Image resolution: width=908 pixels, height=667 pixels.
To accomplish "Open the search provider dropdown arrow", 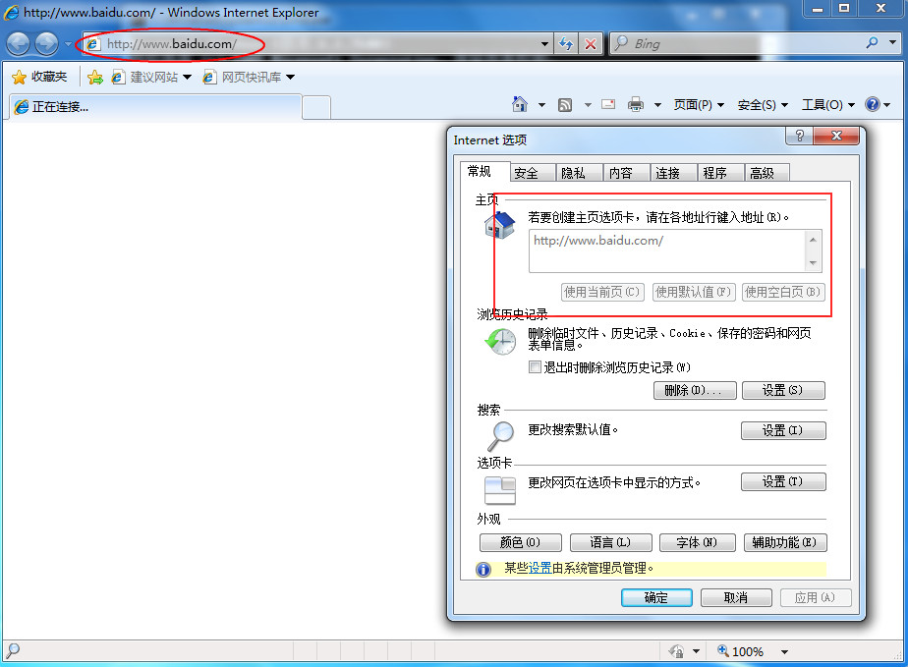I will (x=892, y=43).
